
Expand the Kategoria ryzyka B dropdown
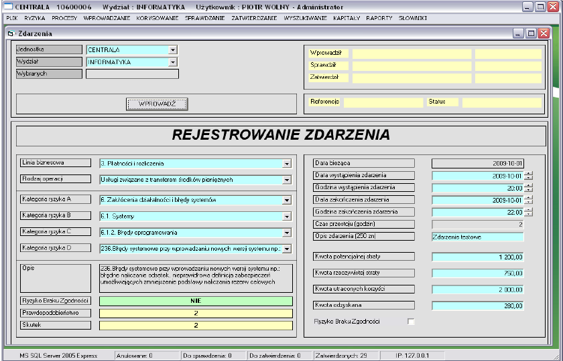point(287,217)
